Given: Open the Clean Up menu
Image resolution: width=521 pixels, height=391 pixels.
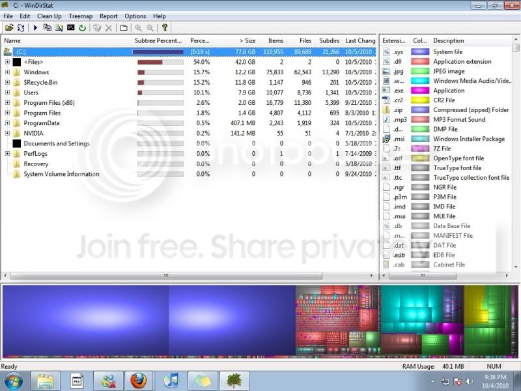Looking at the screenshot, I should (x=49, y=16).
